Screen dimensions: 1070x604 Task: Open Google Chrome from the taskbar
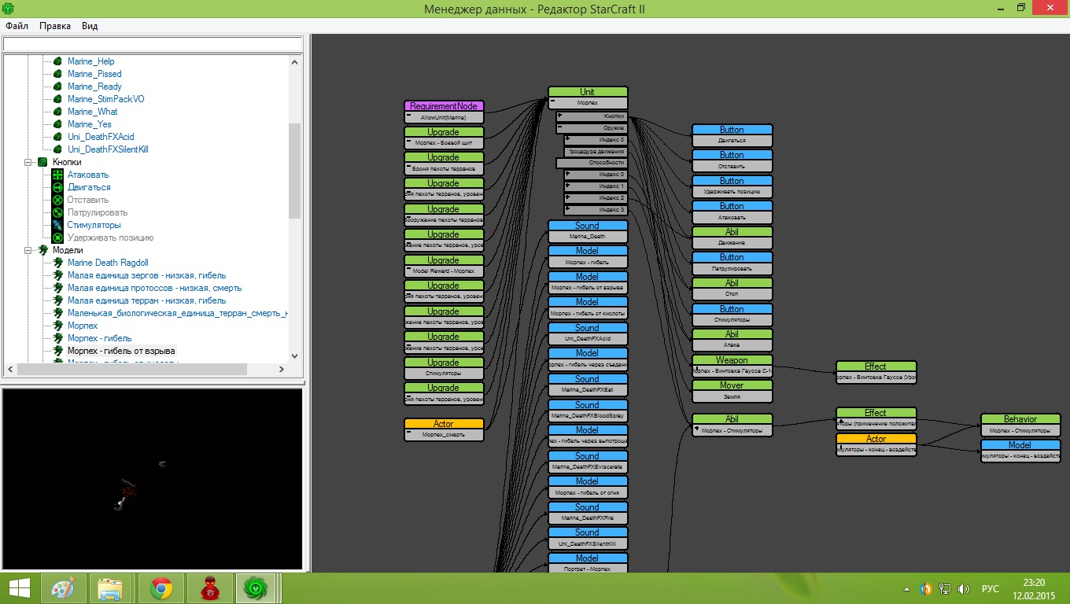[x=161, y=588]
